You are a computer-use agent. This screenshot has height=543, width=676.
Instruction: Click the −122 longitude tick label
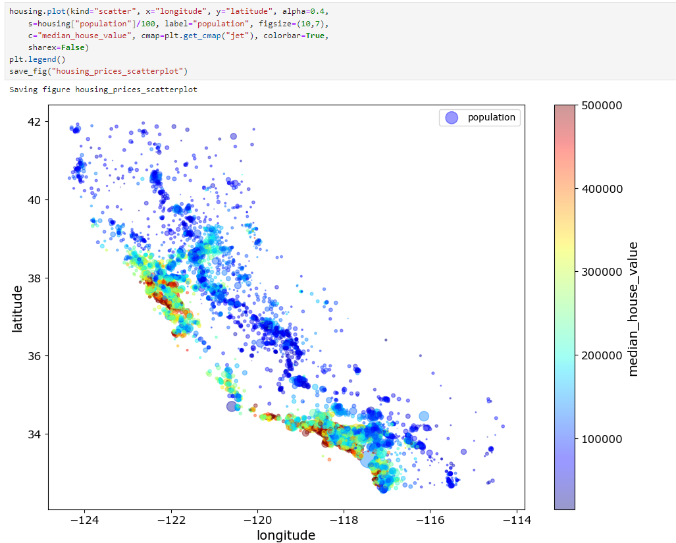171,520
